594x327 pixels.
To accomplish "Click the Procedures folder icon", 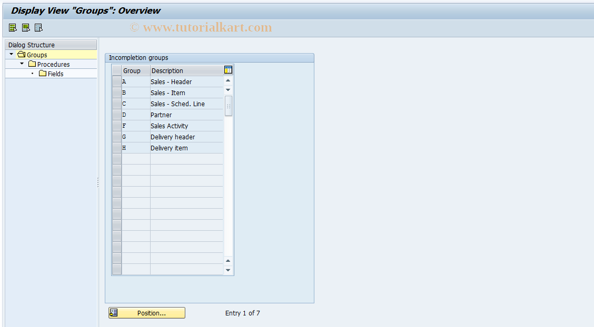I will tap(32, 64).
